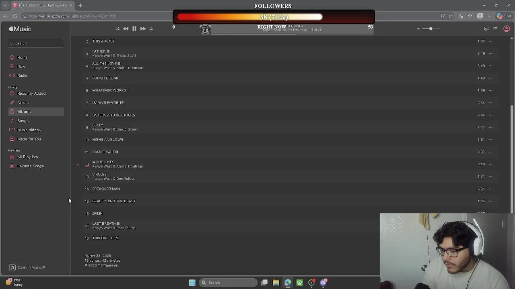Image resolution: width=515 pixels, height=289 pixels.
Task: Open Songs in the library
Action: [x=36, y=121]
